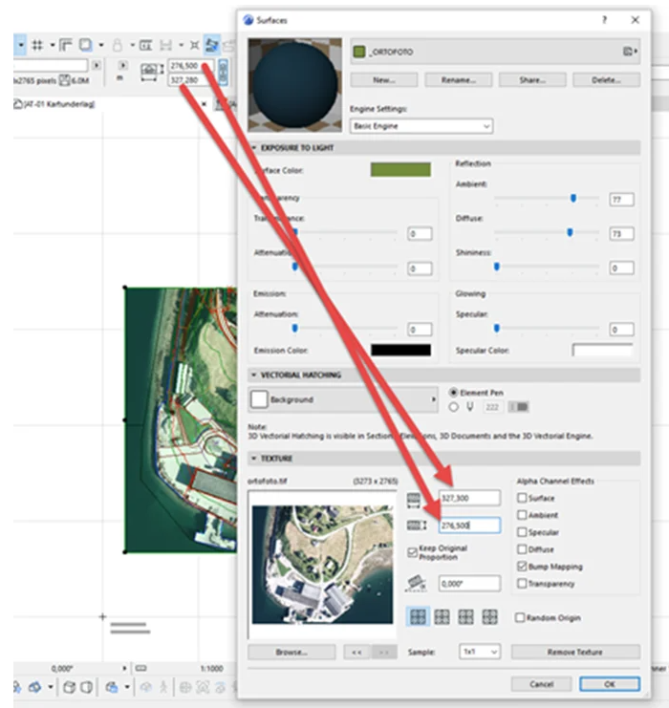Select the last texture mirroring pattern icon
Image resolution: width=669 pixels, height=708 pixels.
pos(490,617)
